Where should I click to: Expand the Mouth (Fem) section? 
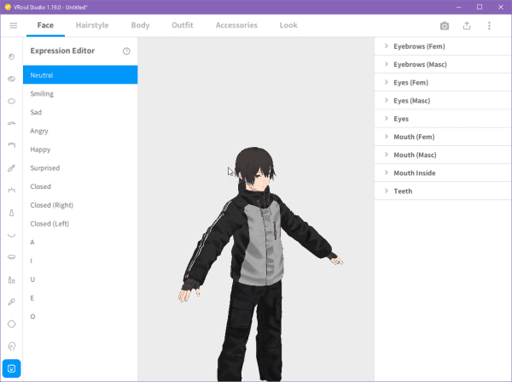[x=443, y=137]
